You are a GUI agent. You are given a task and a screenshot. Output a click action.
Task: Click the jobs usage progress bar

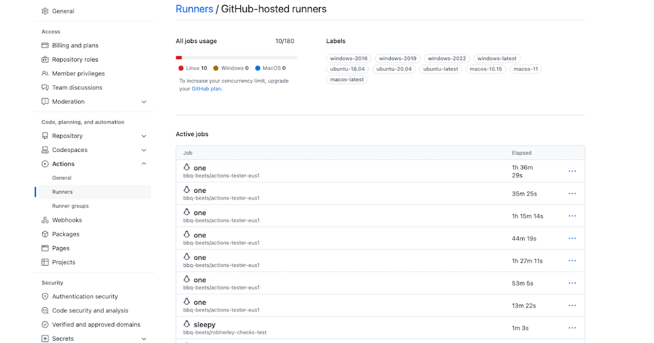coord(237,57)
